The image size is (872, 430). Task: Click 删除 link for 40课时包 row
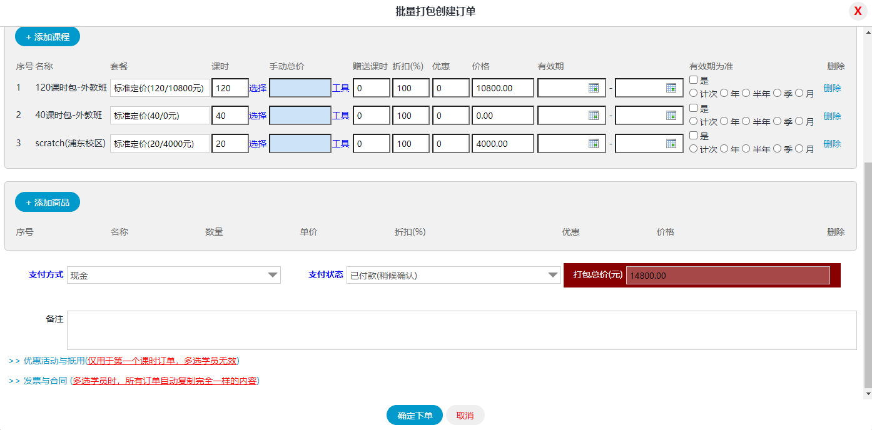(832, 116)
